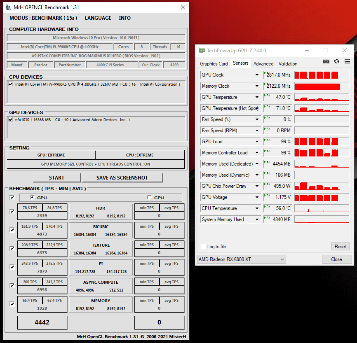Click the GPU-Z title bar icon
The height and width of the screenshot is (343, 357).
pos(202,50)
